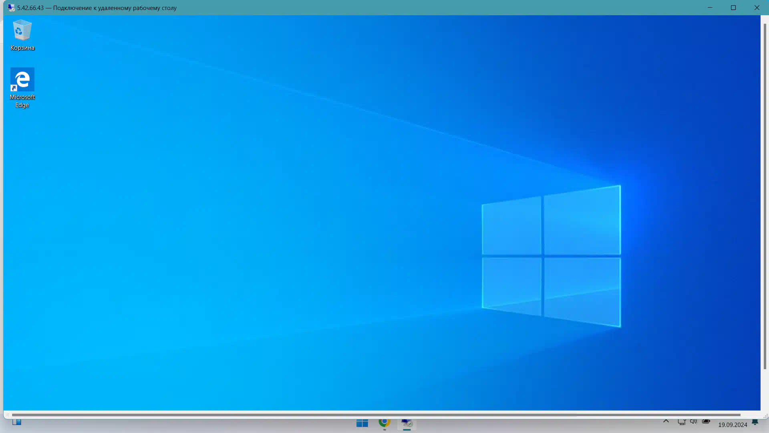Open the widgets panel icon on taskbar
The image size is (769, 433).
coord(17,422)
